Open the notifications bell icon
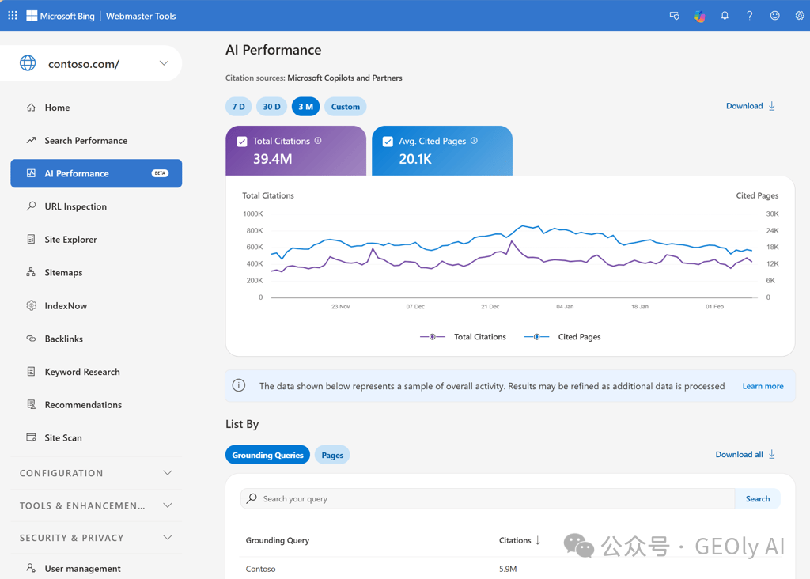This screenshot has width=810, height=579. [725, 16]
